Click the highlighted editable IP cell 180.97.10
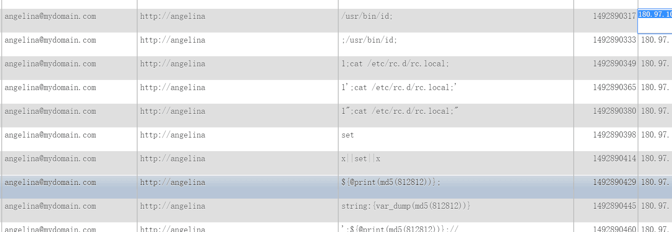672x232 pixels. [655, 21]
